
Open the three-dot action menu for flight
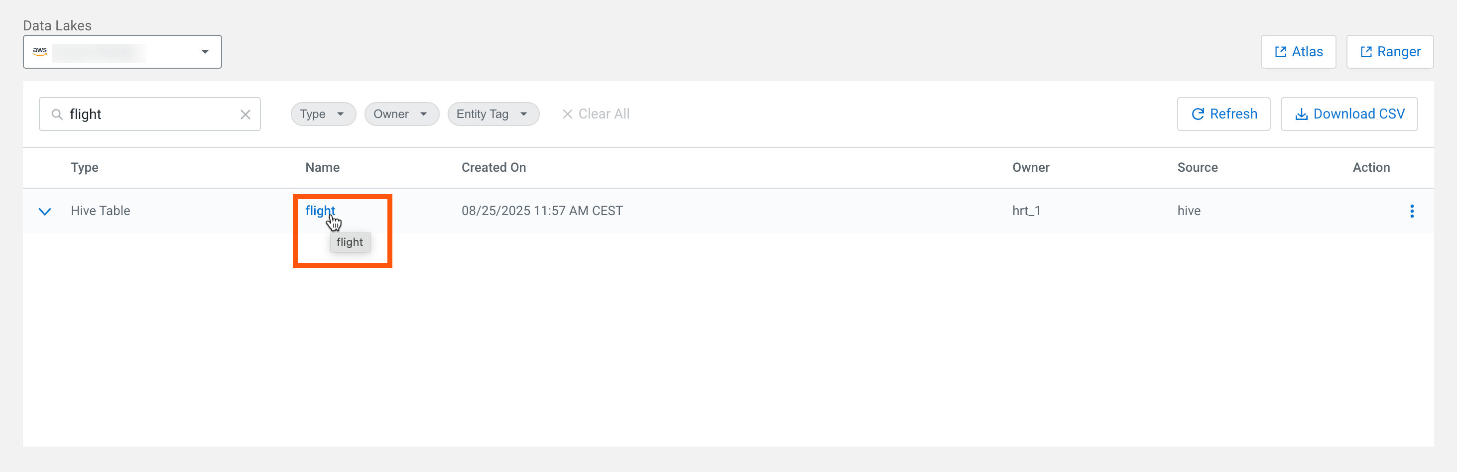1412,211
